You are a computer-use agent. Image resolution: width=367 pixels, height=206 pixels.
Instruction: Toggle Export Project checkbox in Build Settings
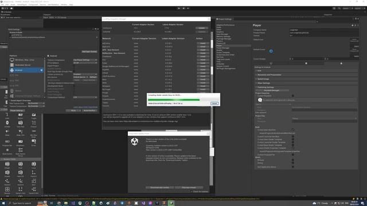(74, 66)
